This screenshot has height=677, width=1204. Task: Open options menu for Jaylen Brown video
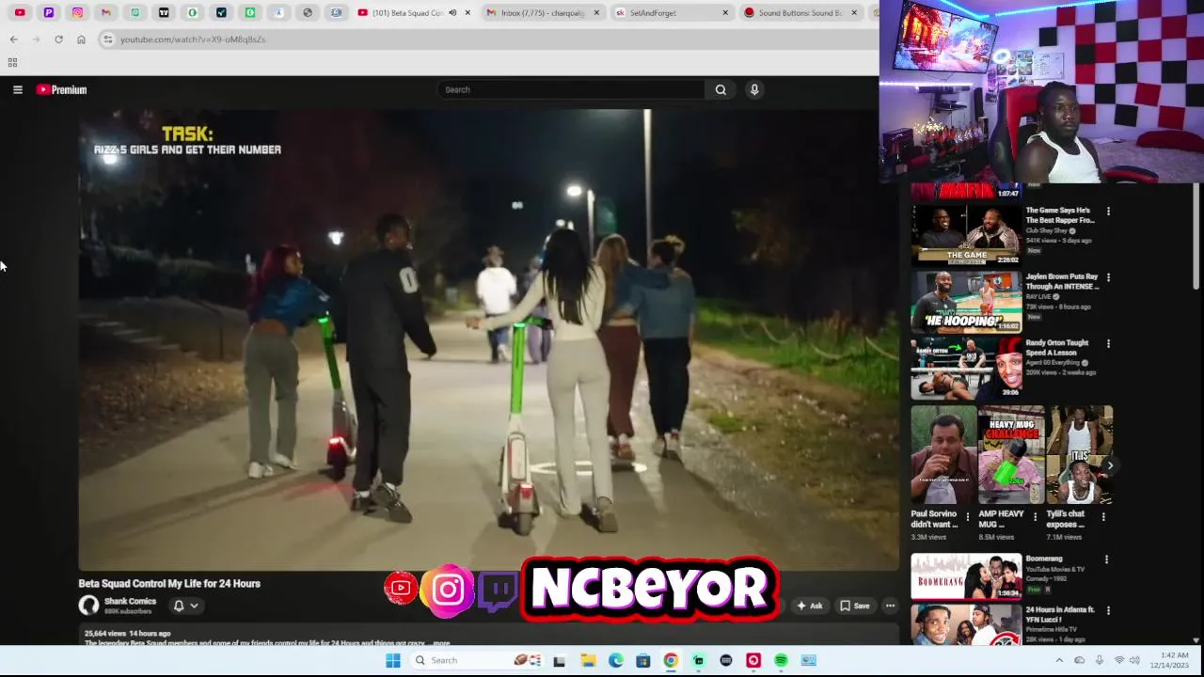click(1108, 277)
